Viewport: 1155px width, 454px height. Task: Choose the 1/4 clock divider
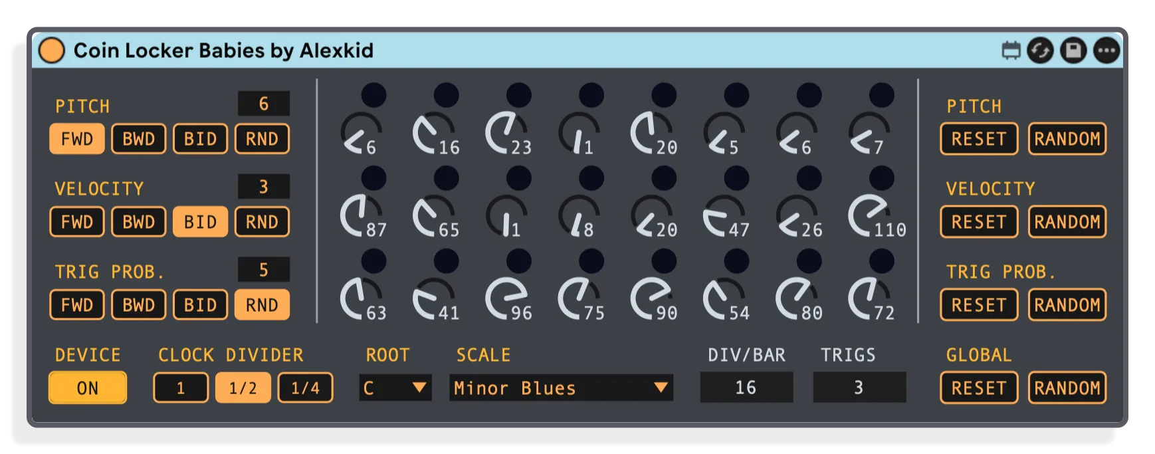306,388
